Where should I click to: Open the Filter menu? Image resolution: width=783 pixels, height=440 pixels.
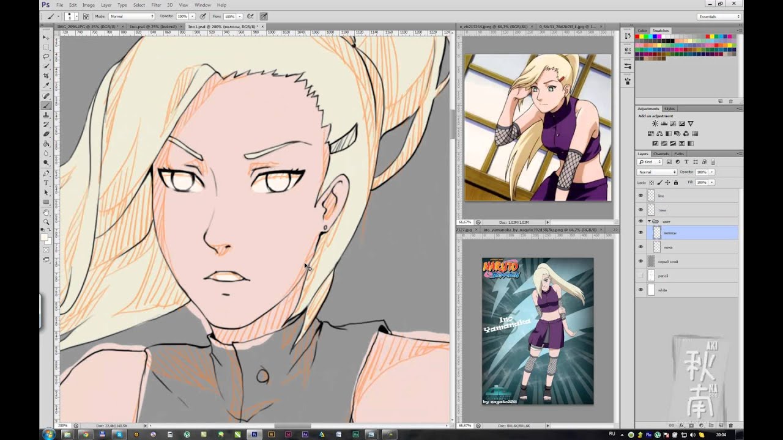pyautogui.click(x=156, y=5)
